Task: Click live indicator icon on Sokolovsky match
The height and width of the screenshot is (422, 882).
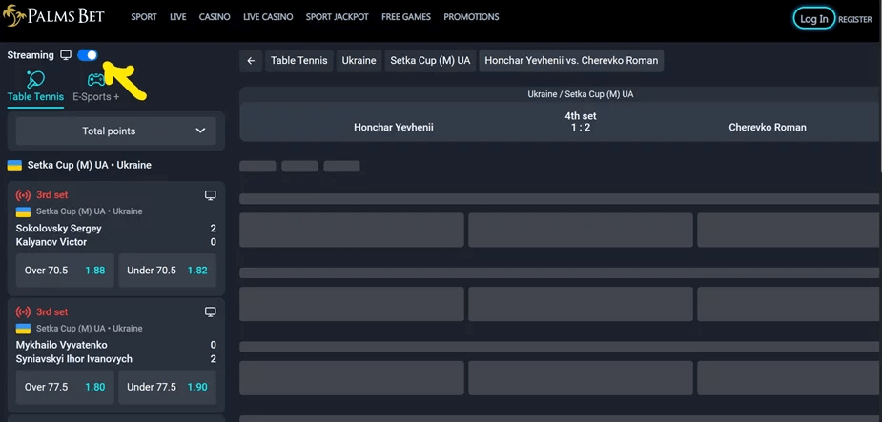Action: click(x=24, y=195)
